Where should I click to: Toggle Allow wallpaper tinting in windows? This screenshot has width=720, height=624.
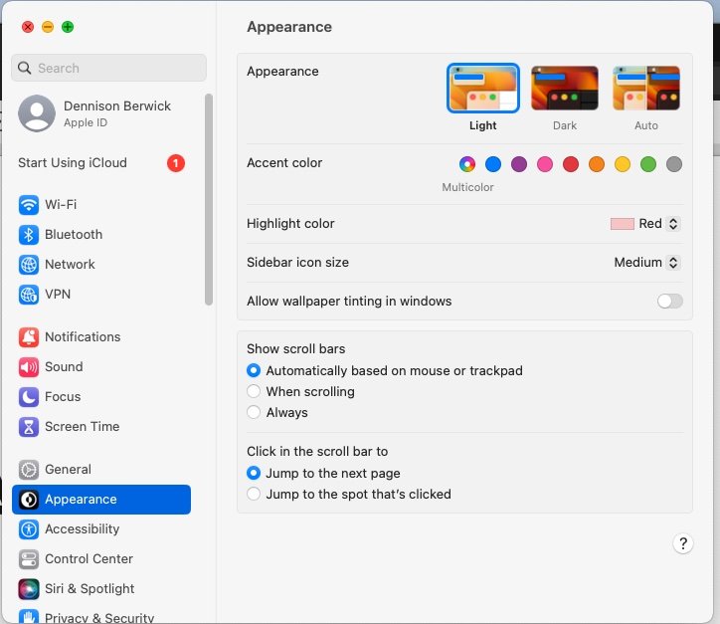669,301
